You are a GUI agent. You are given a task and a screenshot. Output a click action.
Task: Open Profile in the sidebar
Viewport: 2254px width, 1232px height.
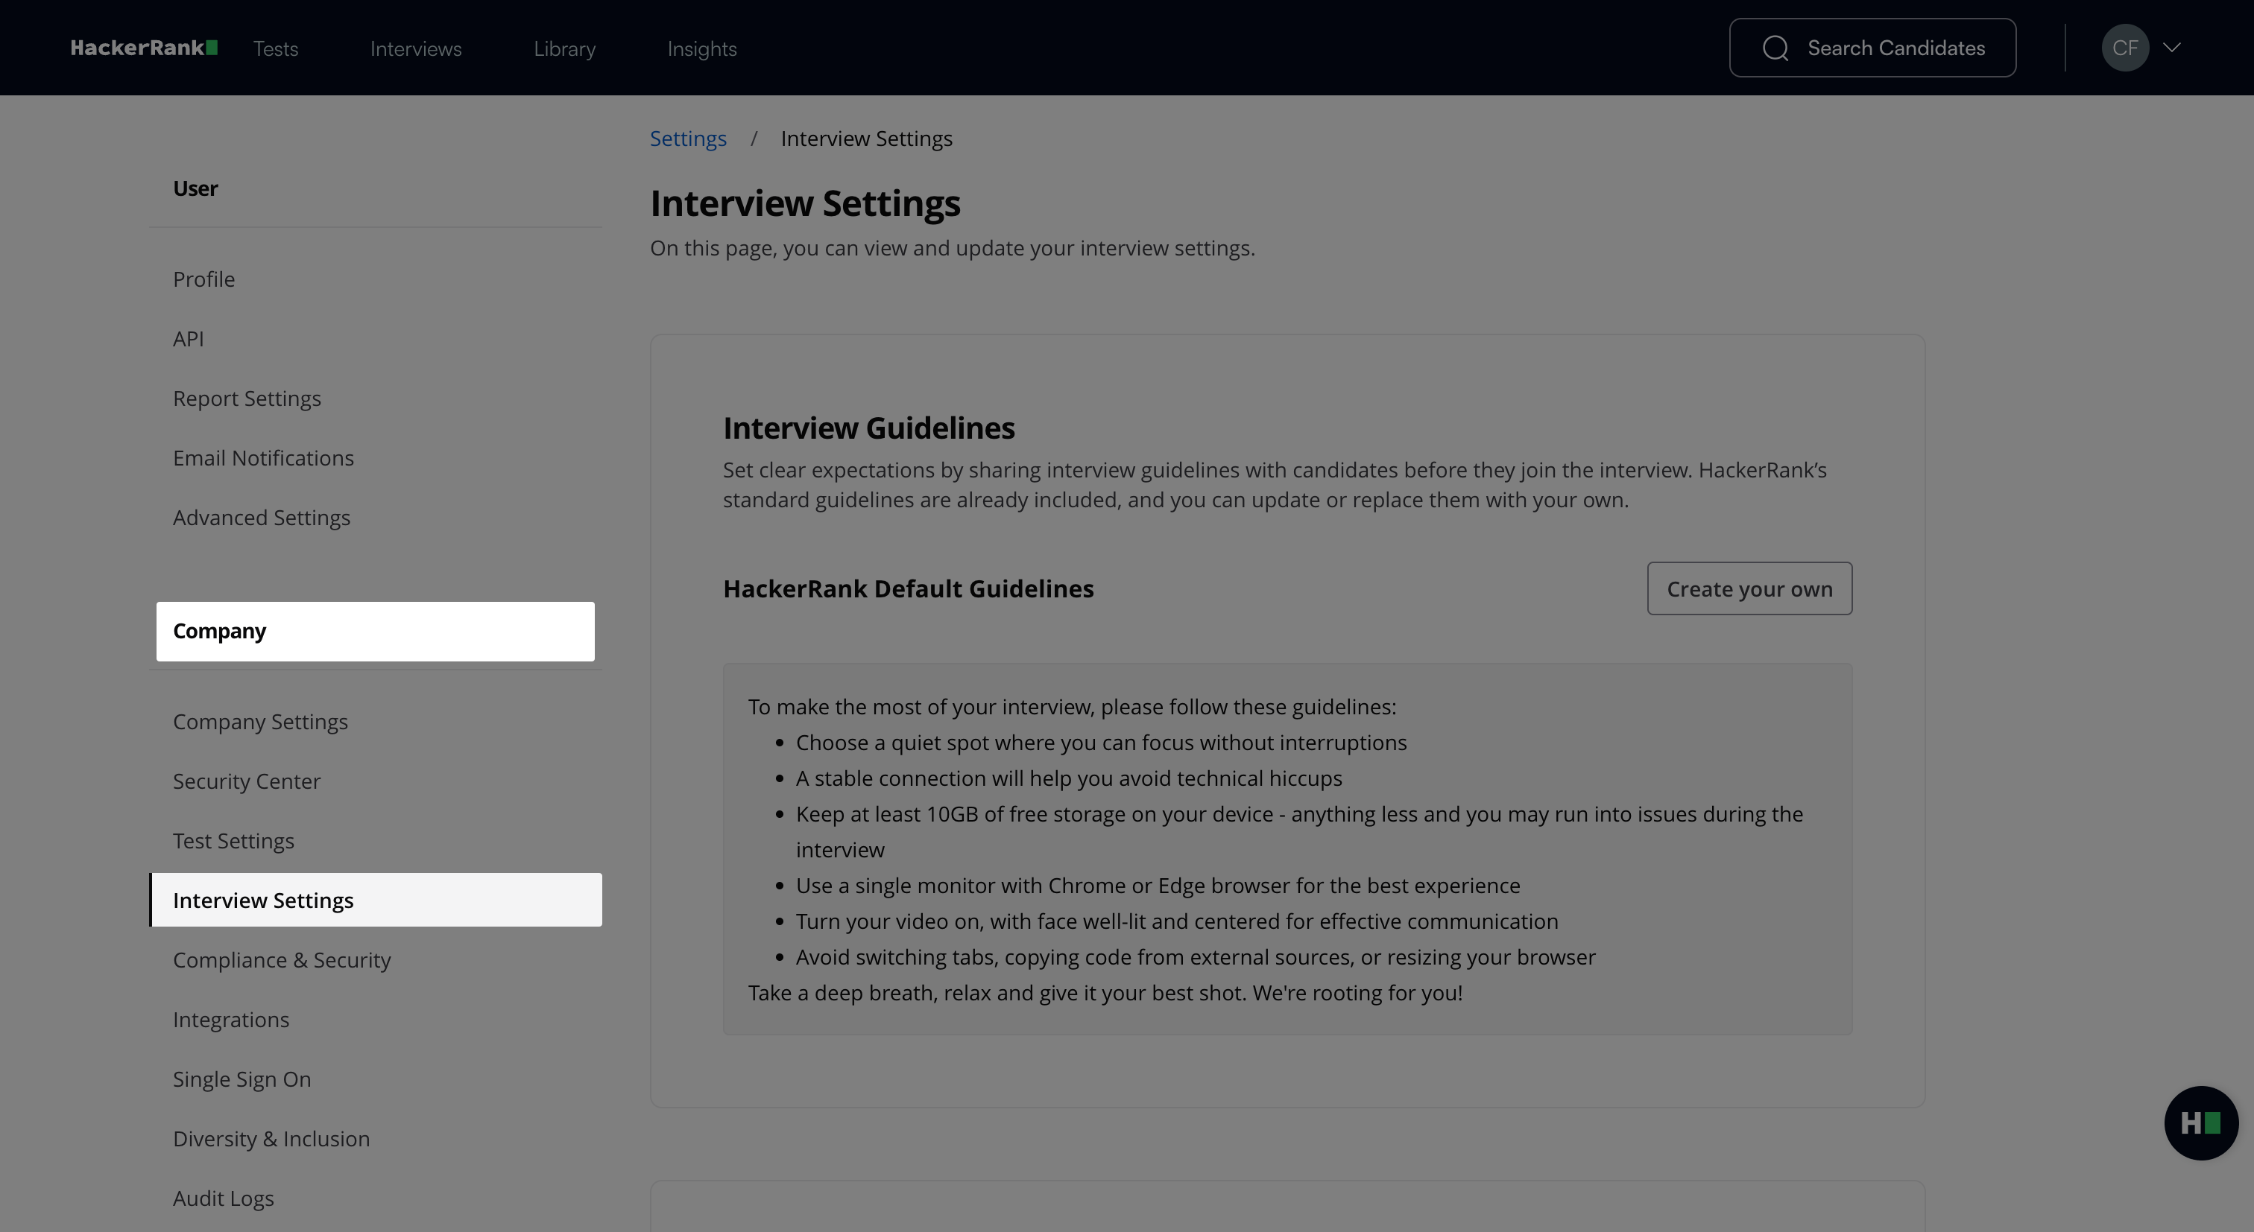point(204,279)
